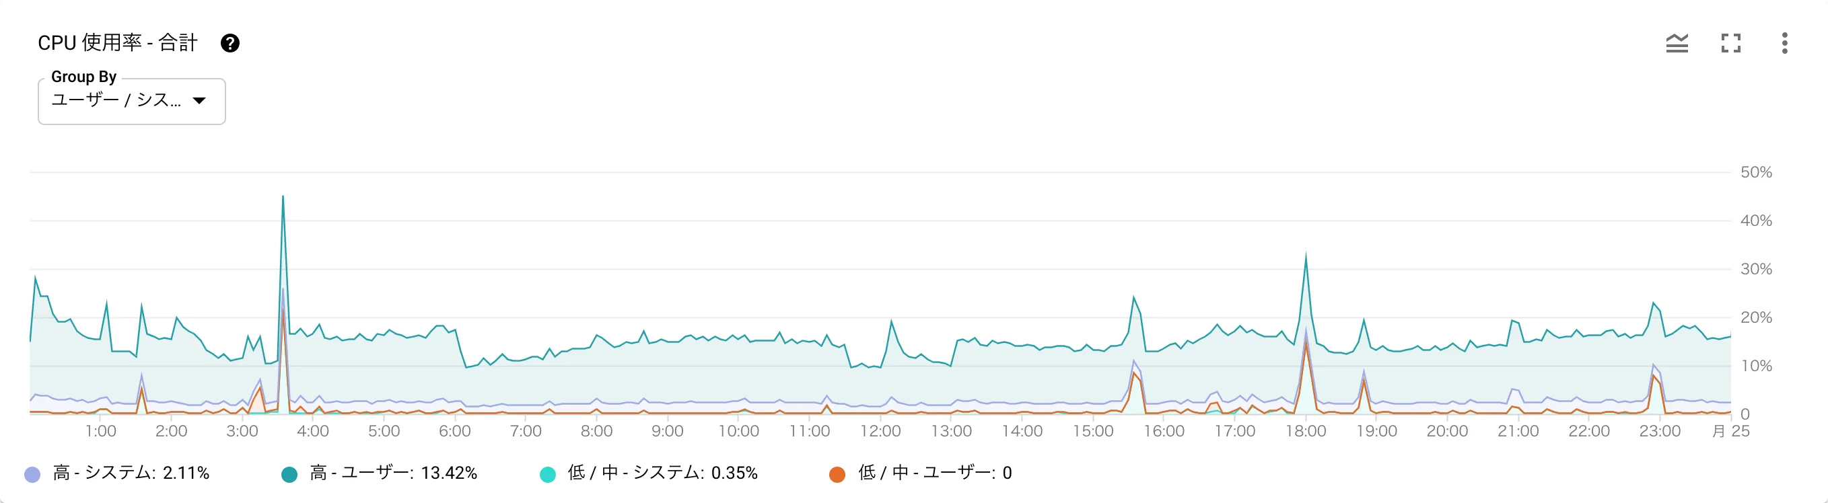Click the 月 25 date axis label
This screenshot has width=1828, height=503.
click(1731, 431)
